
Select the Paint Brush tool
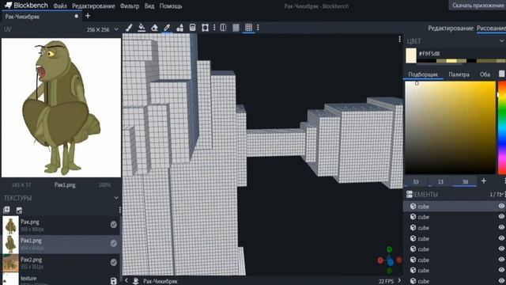[x=129, y=28]
